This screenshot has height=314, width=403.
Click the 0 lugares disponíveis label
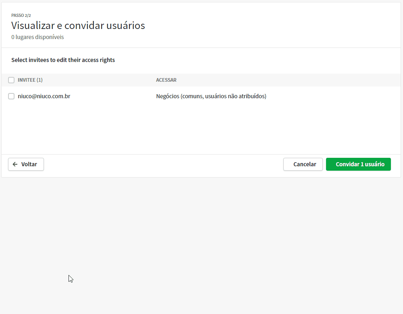click(37, 37)
